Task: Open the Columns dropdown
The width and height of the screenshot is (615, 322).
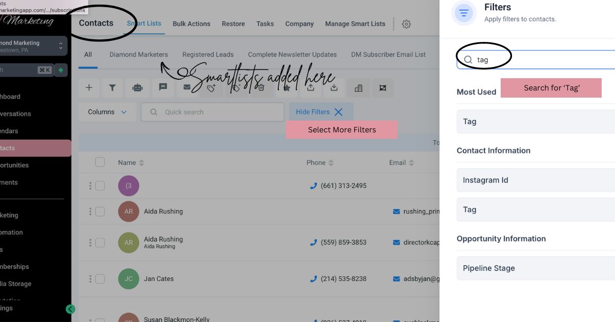Action: pos(107,112)
